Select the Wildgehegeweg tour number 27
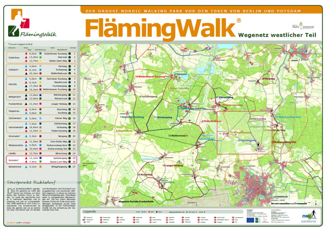 tap(74, 166)
